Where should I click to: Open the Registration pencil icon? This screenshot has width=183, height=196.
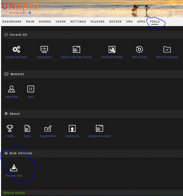point(48,128)
